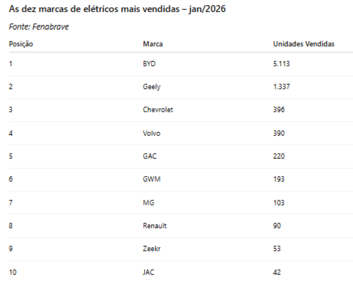Screen dimensions: 353x288
Task: Click MG's 103 units sold value
Action: [x=279, y=203]
